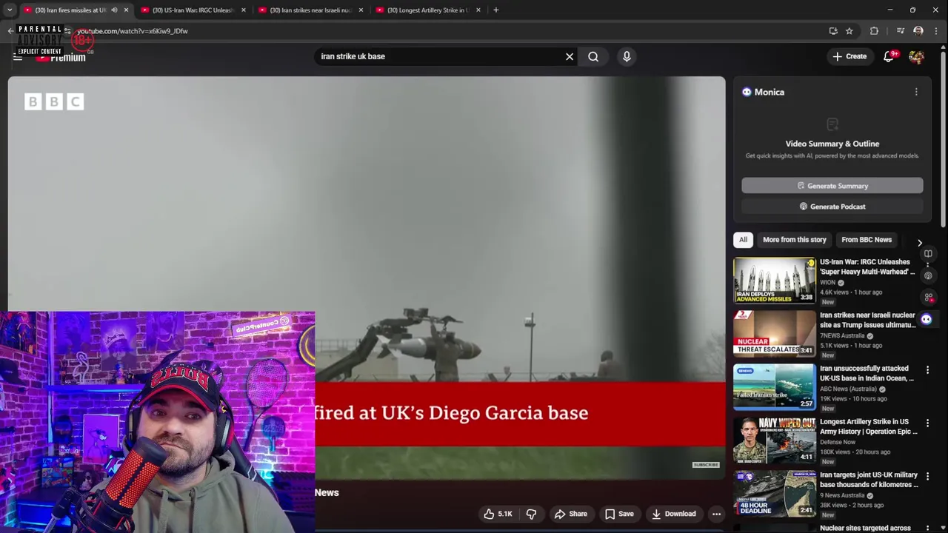948x533 pixels.
Task: Click Generate Summary button
Action: (832, 186)
